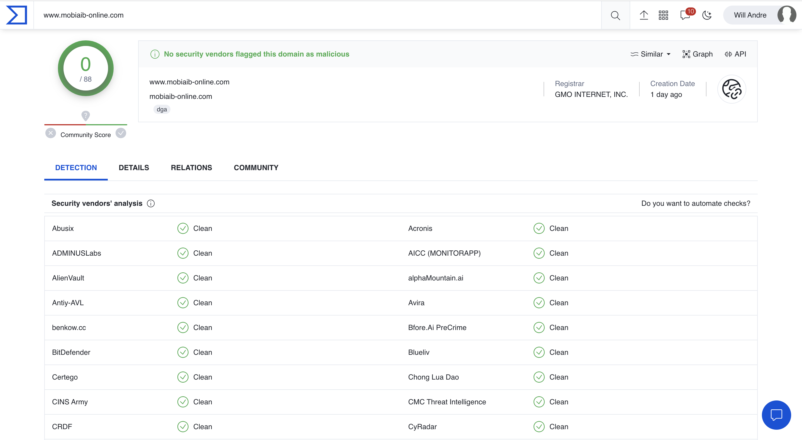Open the apps grid icon
Viewport: 802px width, 440px height.
pos(663,15)
